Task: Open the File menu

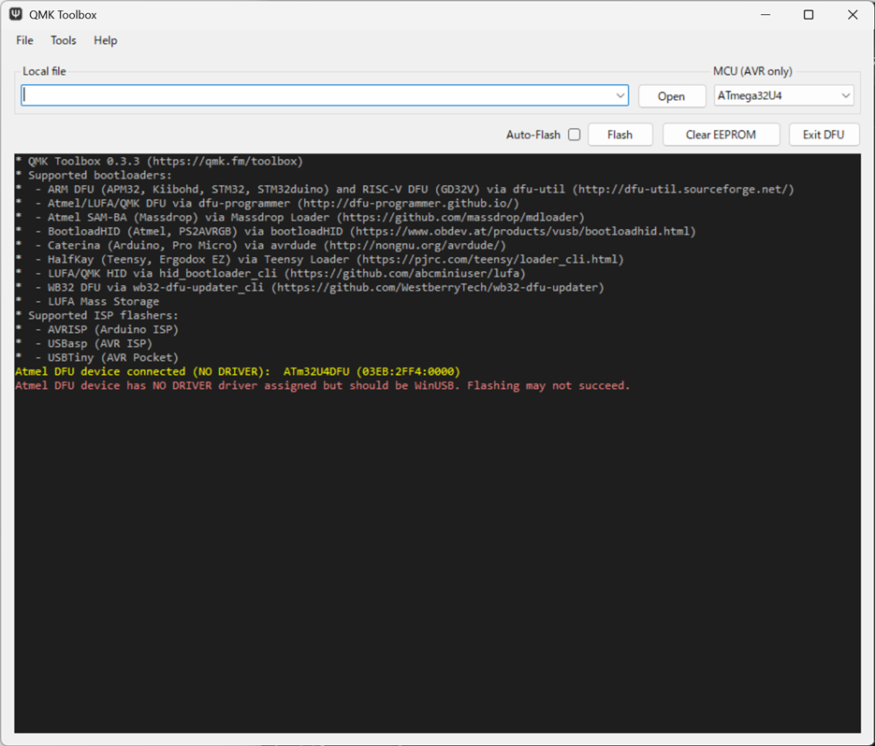Action: click(x=25, y=40)
